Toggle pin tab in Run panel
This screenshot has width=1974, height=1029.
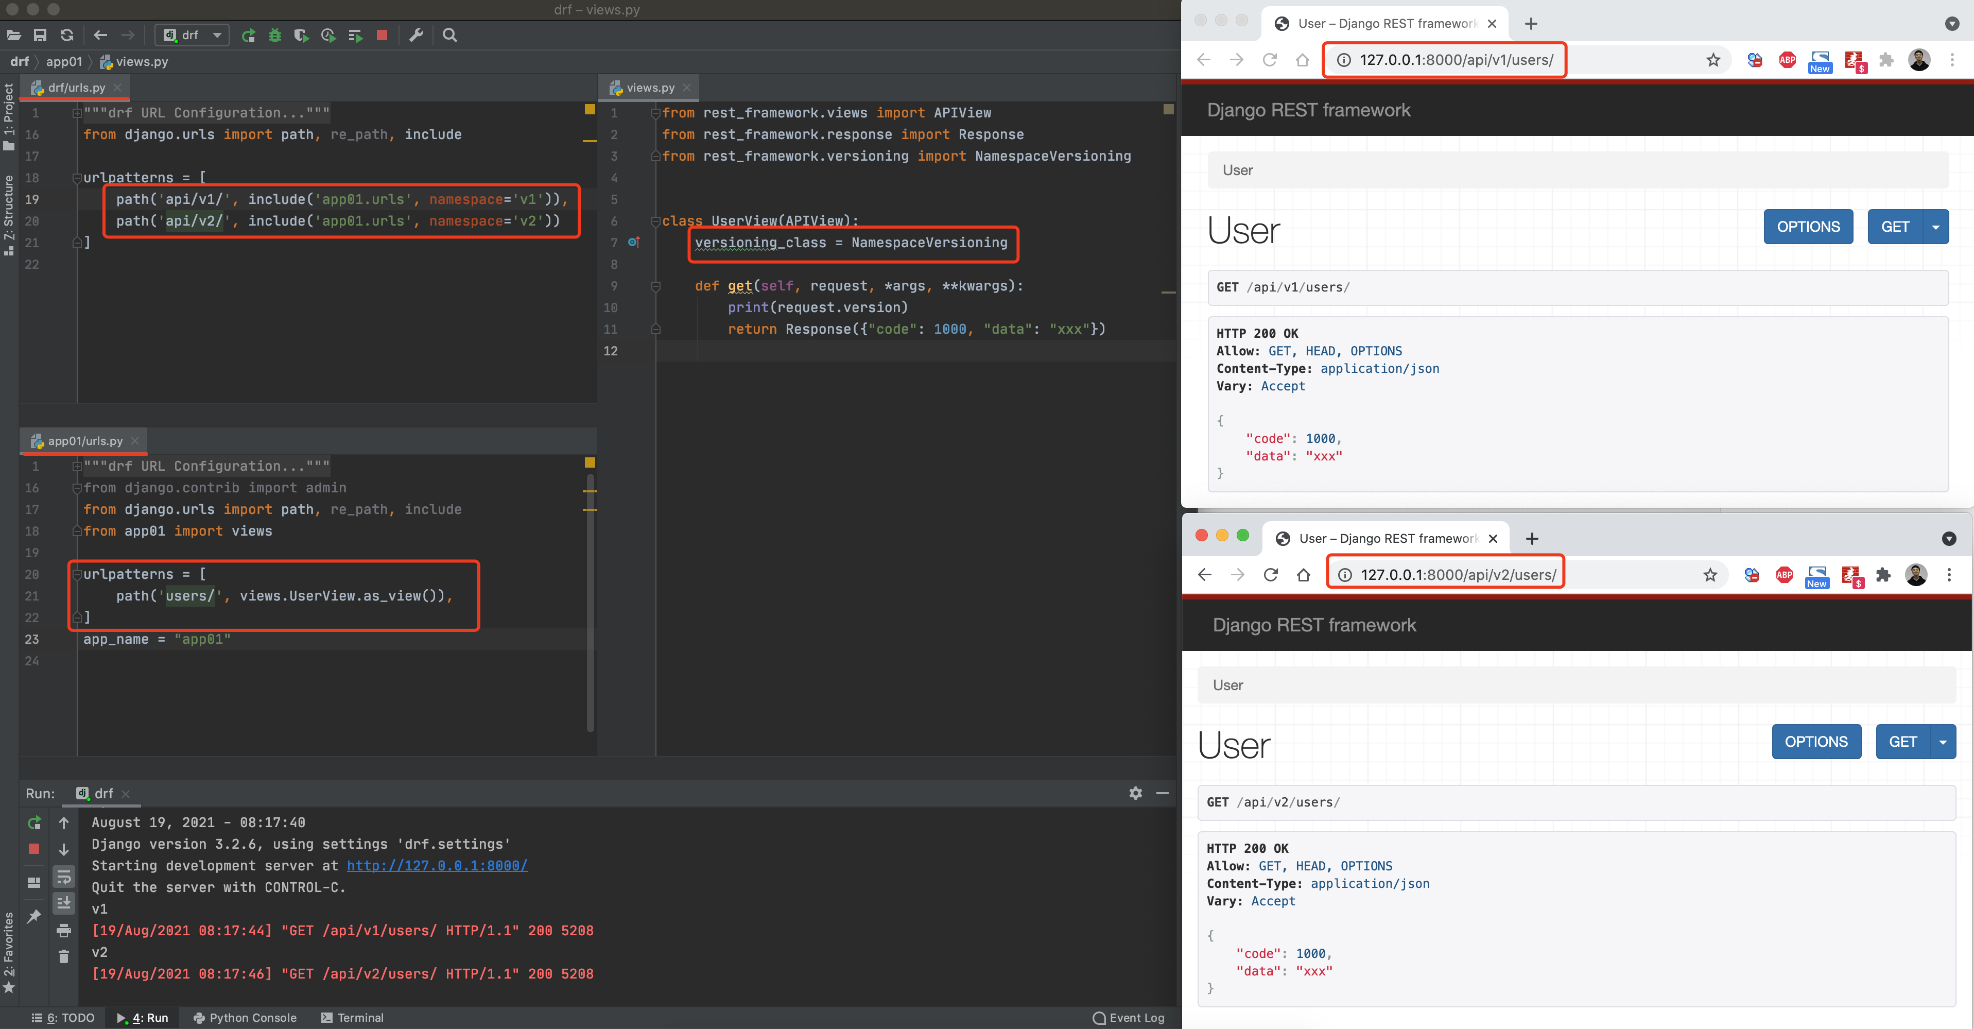pyautogui.click(x=33, y=916)
